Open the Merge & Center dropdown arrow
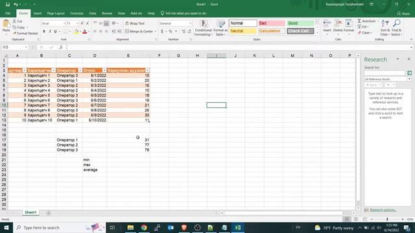 156,32
